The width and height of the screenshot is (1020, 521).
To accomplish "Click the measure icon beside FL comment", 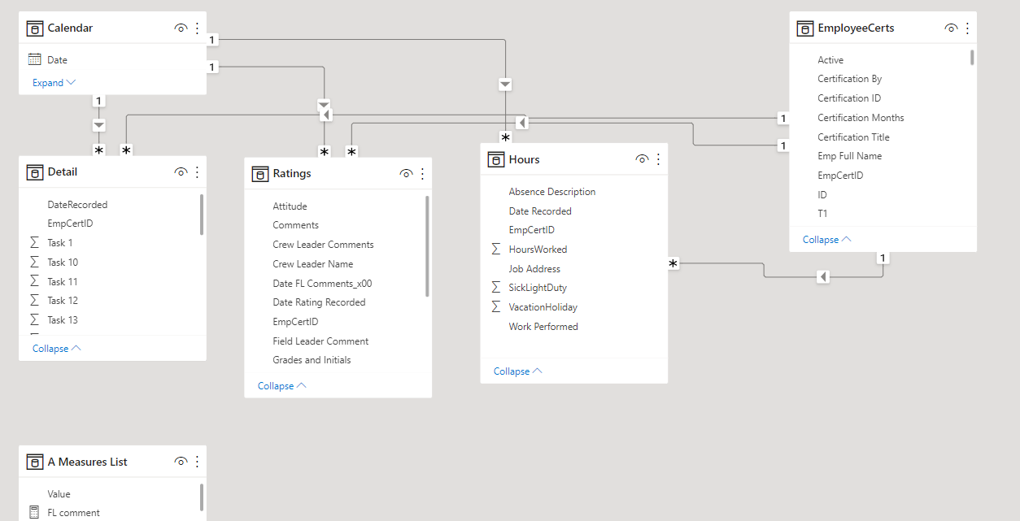I will pos(34,512).
